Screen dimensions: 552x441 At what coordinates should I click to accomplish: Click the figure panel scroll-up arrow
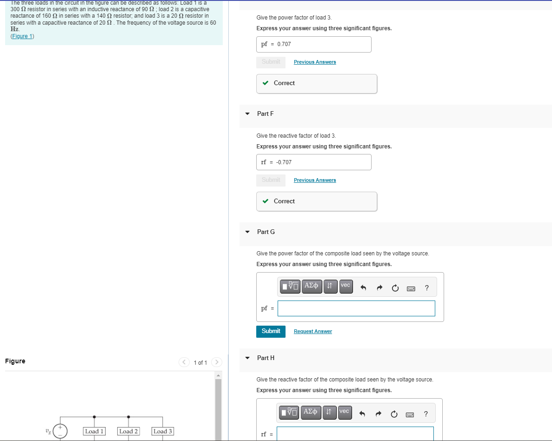click(218, 375)
